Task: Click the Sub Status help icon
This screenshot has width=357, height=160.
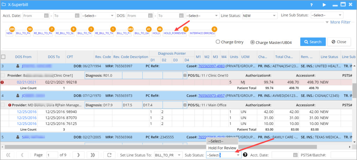Action: 245,155
